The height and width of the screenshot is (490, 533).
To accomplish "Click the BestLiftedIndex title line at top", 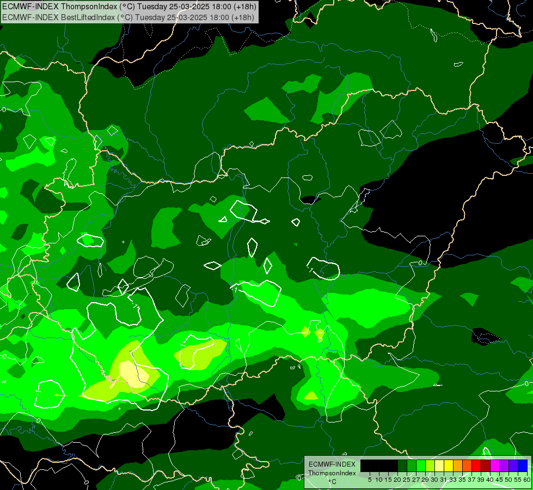I will pos(128,17).
